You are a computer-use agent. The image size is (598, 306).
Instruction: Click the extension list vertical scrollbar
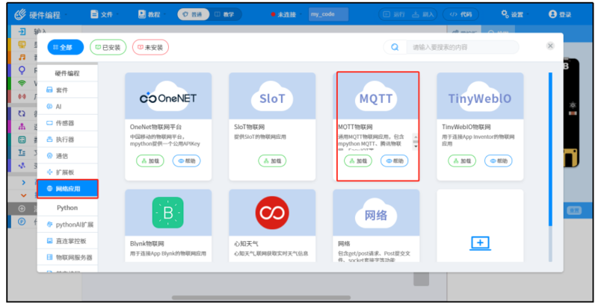[550, 149]
